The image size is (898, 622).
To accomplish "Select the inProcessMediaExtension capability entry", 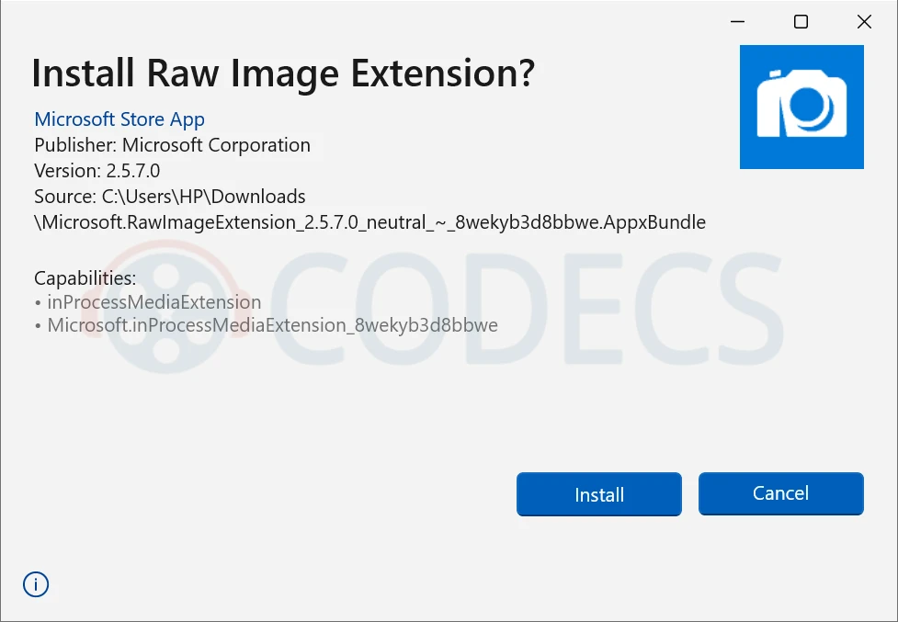I will tap(153, 302).
